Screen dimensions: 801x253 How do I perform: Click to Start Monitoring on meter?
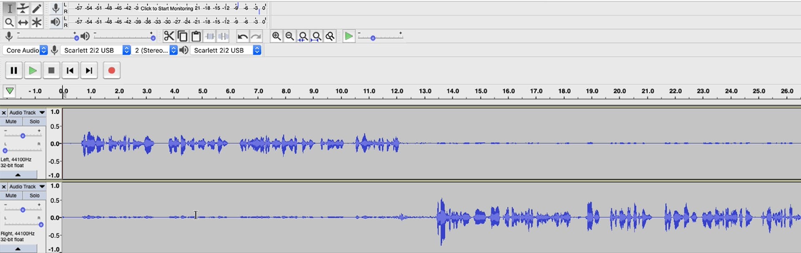(167, 8)
